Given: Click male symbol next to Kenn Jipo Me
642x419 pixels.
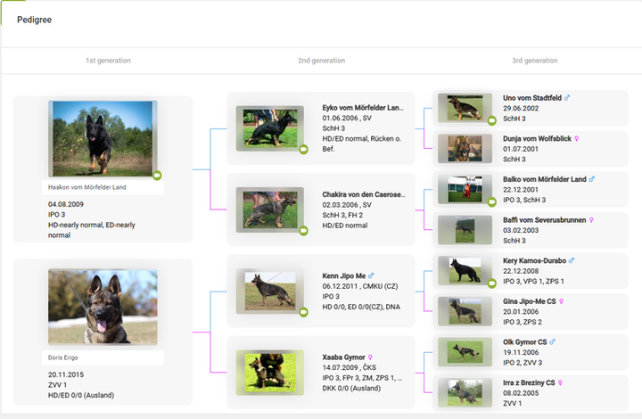Looking at the screenshot, I should click(371, 275).
